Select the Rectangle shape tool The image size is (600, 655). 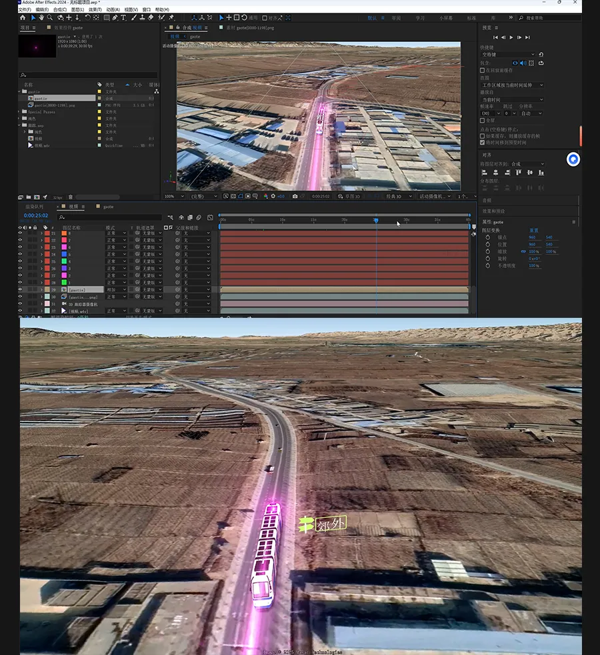pos(107,17)
